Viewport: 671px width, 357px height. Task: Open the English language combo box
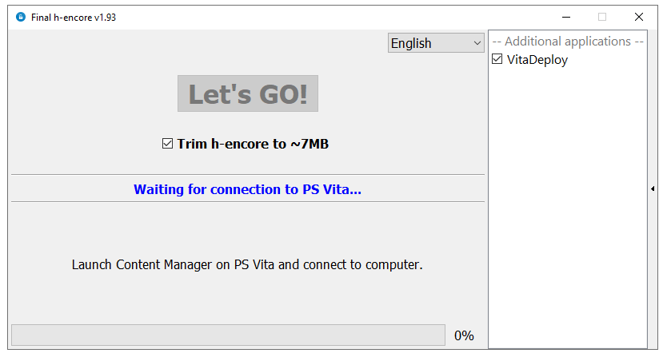click(x=436, y=43)
